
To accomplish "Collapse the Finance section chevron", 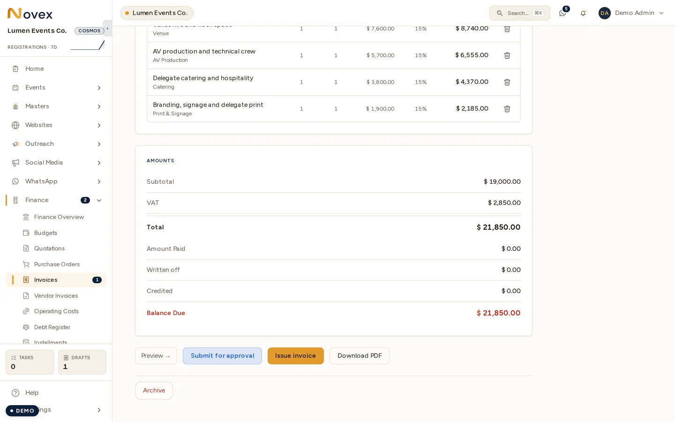I will click(99, 200).
